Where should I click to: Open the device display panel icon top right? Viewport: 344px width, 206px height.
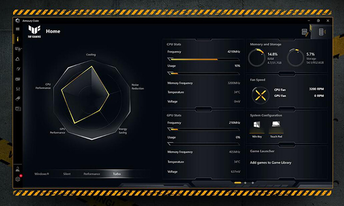(x=320, y=32)
